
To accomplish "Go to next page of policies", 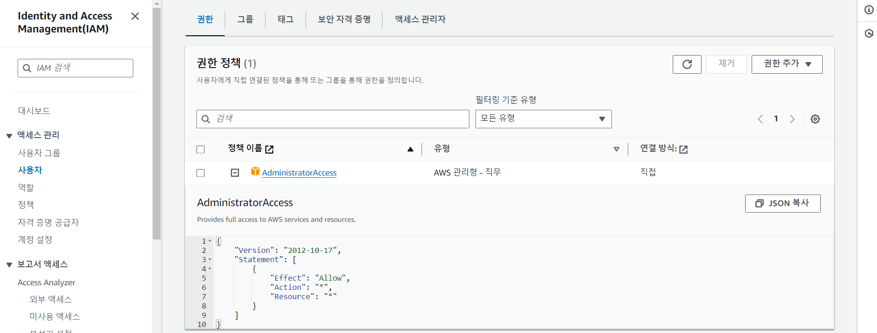I will coord(792,119).
